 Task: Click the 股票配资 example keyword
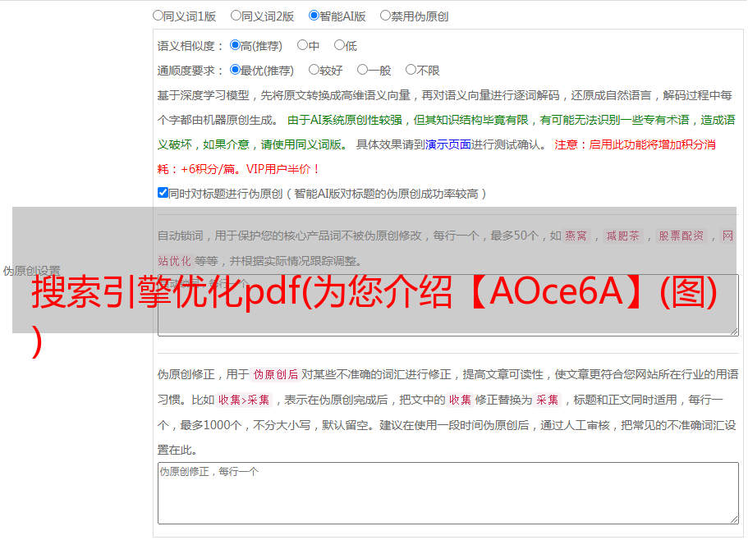point(681,236)
